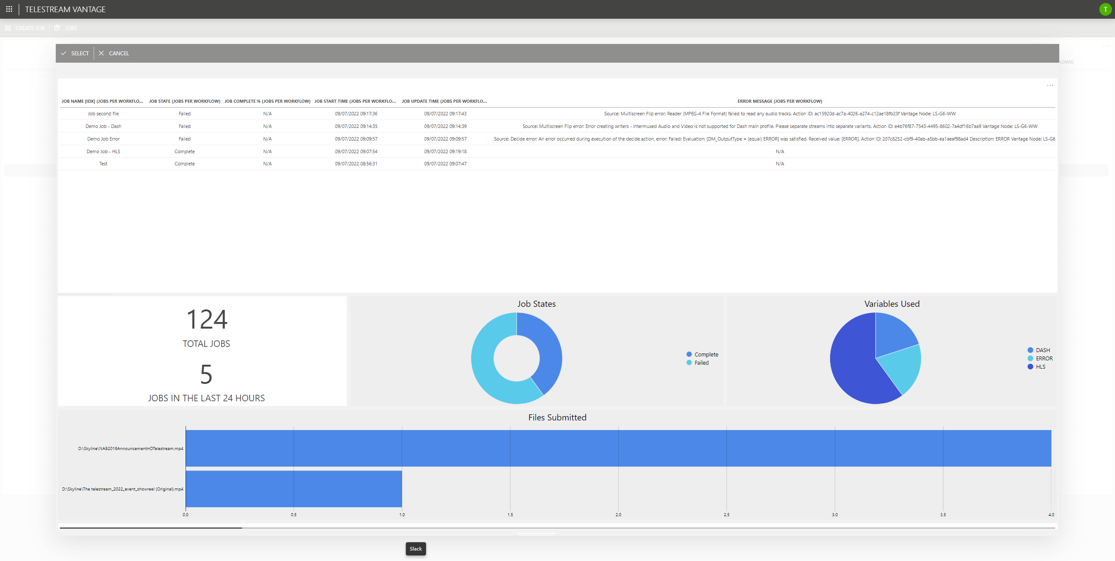
Task: Click the Decide error message text
Action: pyautogui.click(x=774, y=139)
